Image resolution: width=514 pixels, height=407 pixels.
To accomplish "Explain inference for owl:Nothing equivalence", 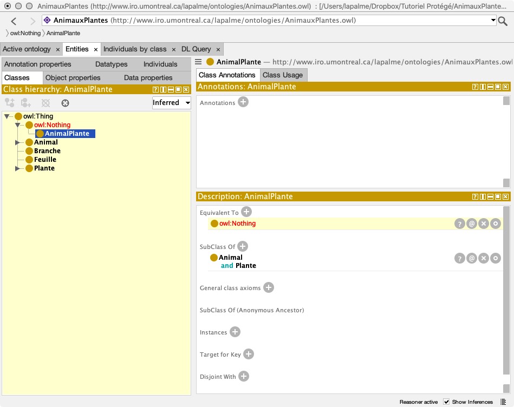I will [459, 224].
